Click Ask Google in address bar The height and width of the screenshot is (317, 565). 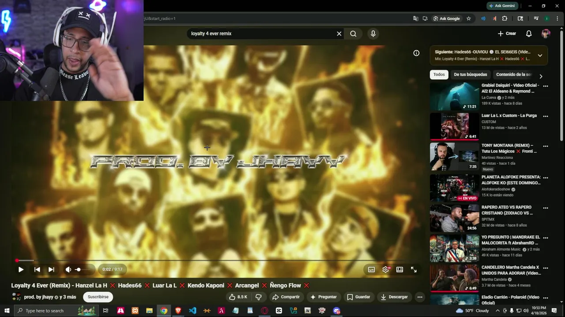446,18
